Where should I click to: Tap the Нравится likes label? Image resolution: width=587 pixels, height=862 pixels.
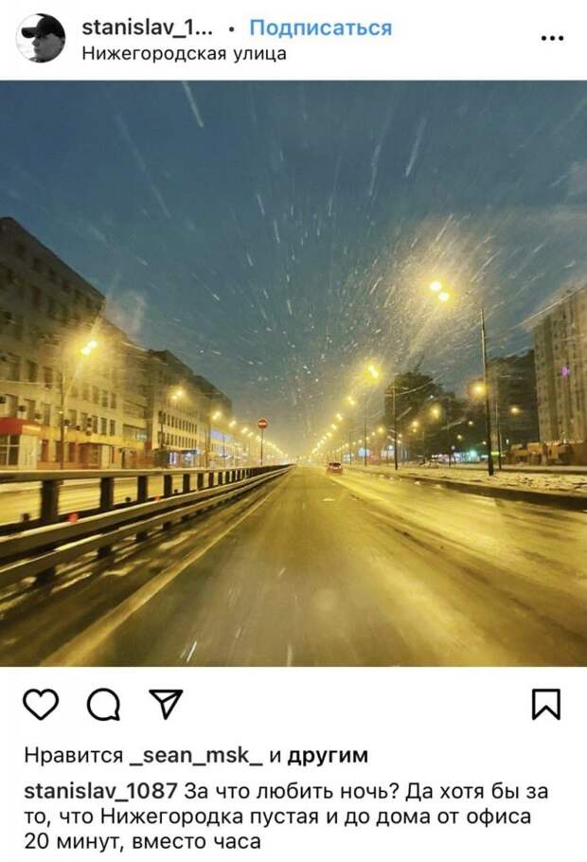(x=74, y=756)
